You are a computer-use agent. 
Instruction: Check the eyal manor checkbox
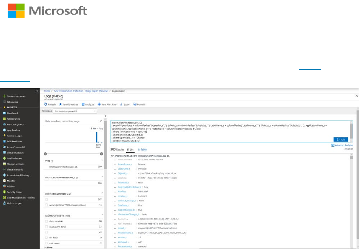pyautogui.click(x=46, y=243)
